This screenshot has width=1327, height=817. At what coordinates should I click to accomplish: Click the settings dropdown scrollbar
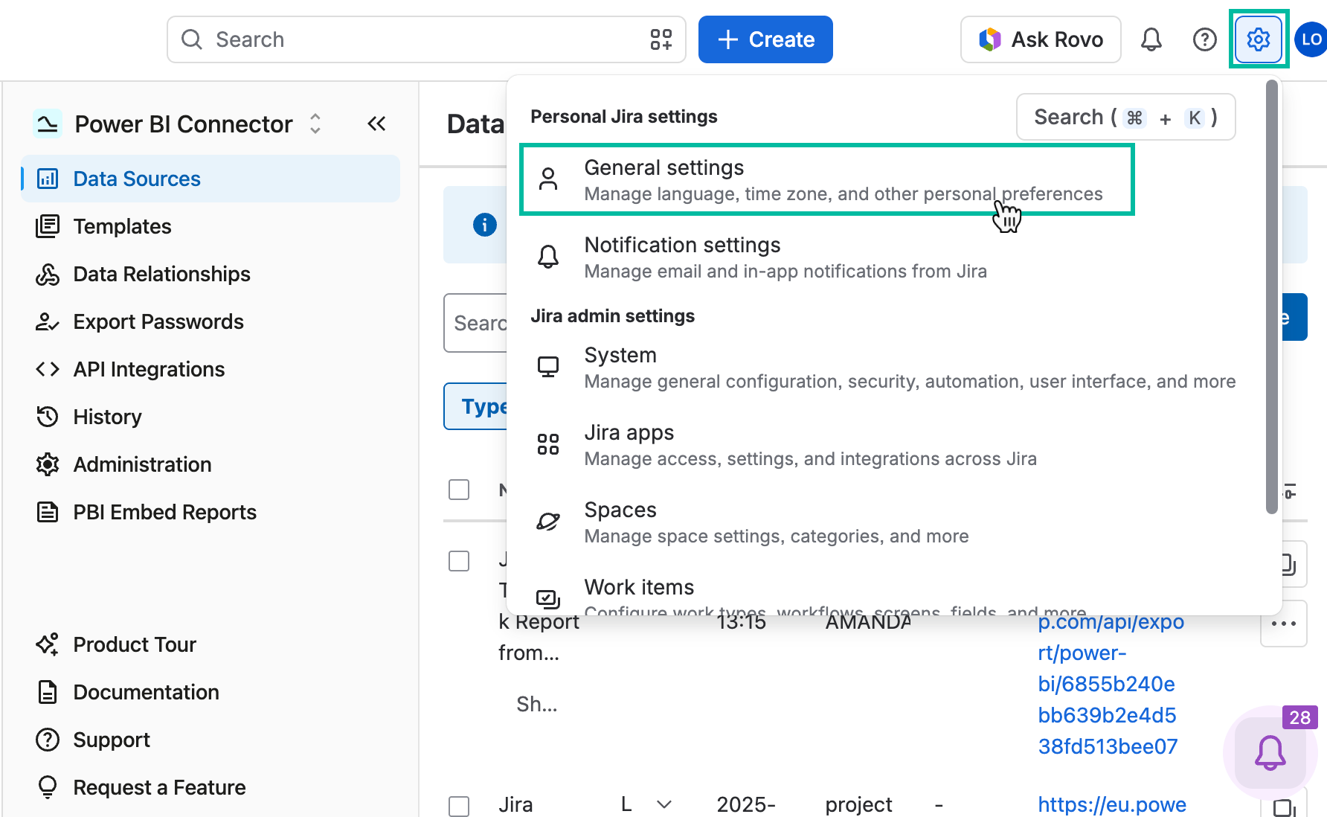(1272, 297)
